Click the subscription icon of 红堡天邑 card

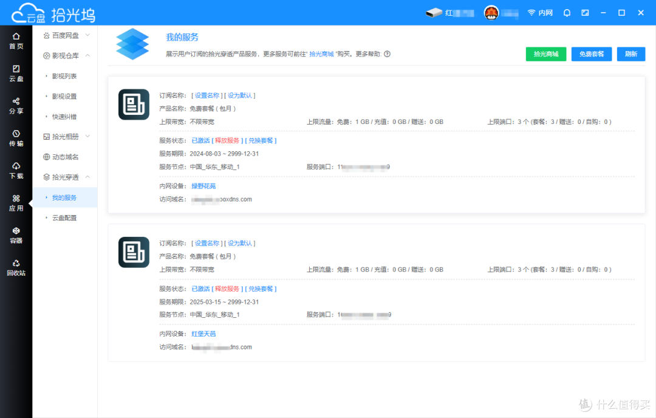click(134, 252)
